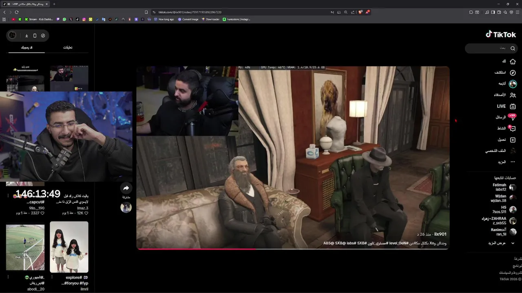This screenshot has height=293, width=522.
Task: Click the phone icon in the floating pill
Action: coord(35,35)
